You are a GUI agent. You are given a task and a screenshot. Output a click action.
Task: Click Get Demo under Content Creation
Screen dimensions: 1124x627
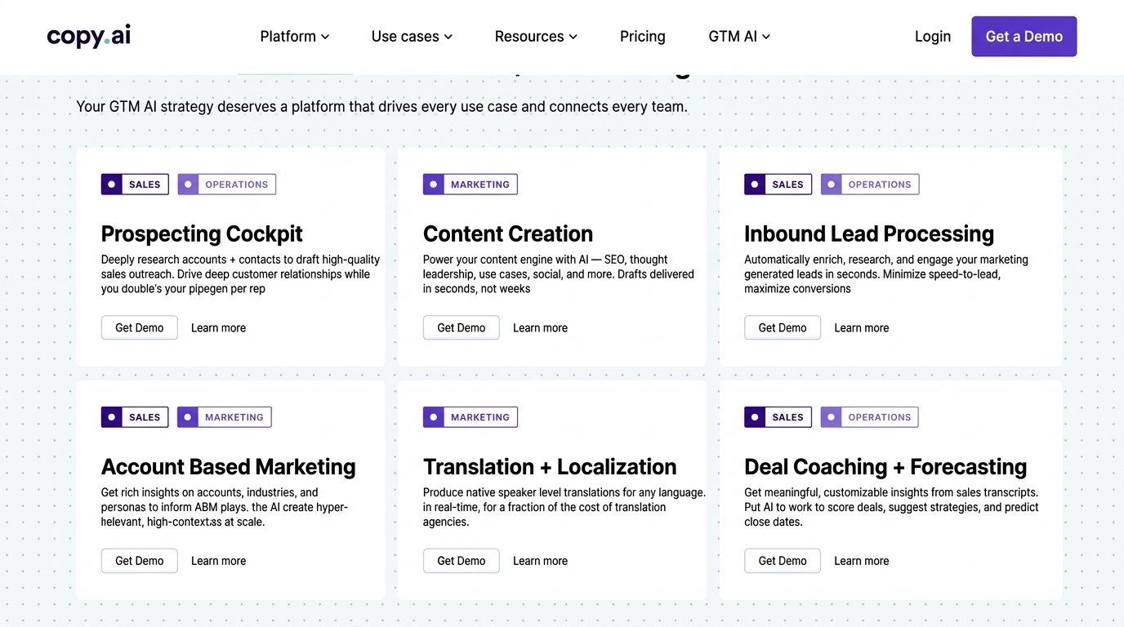462,328
